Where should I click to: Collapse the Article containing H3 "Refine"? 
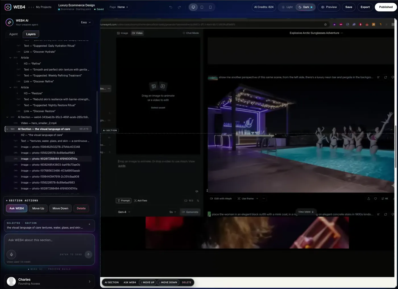(x=11, y=58)
